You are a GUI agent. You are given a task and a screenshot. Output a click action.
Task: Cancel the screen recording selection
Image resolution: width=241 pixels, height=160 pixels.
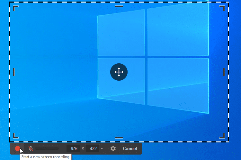(x=130, y=148)
